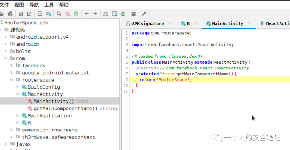Close the R tab
This screenshot has height=150, width=290.
coord(195,23)
